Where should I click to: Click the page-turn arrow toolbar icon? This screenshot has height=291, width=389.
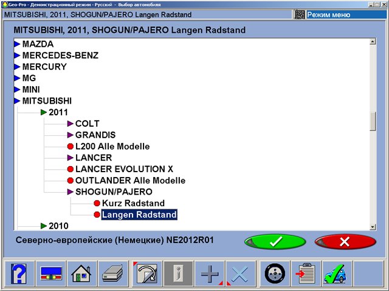click(147, 273)
